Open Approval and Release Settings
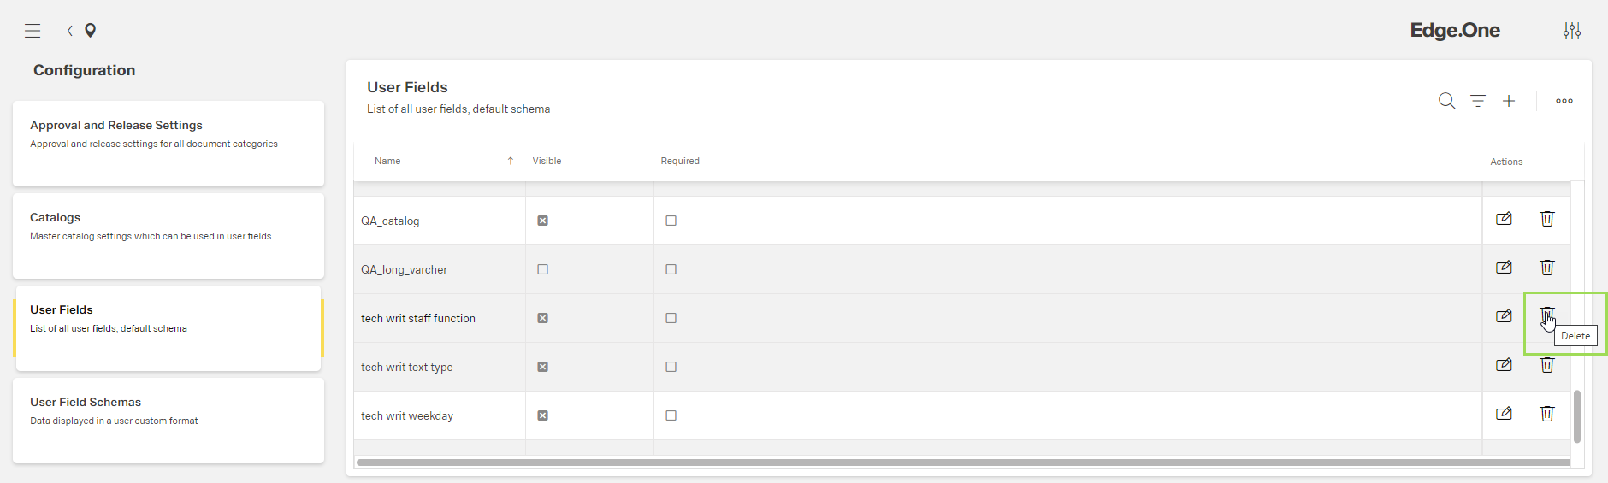 pos(168,143)
